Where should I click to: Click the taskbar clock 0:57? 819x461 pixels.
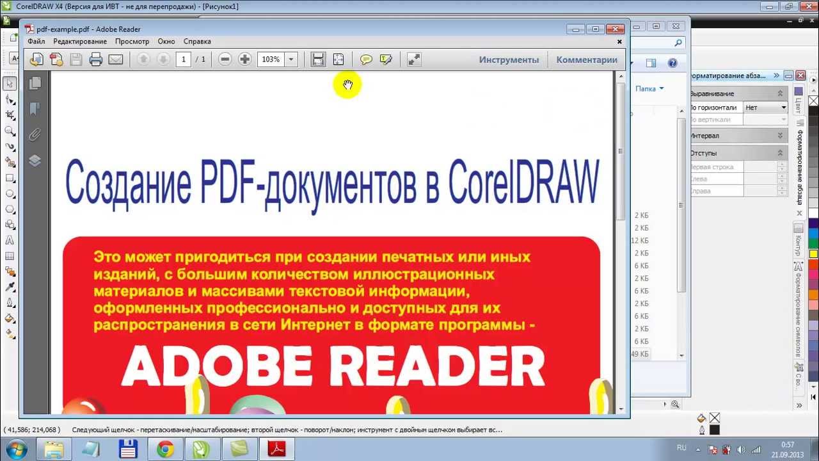[788, 444]
